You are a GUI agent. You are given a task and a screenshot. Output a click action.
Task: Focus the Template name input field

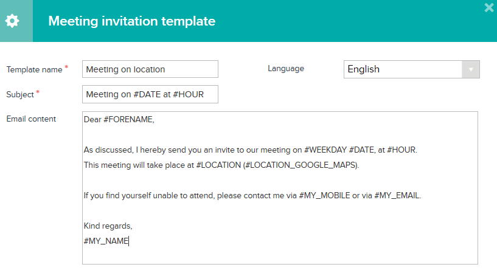click(x=150, y=69)
